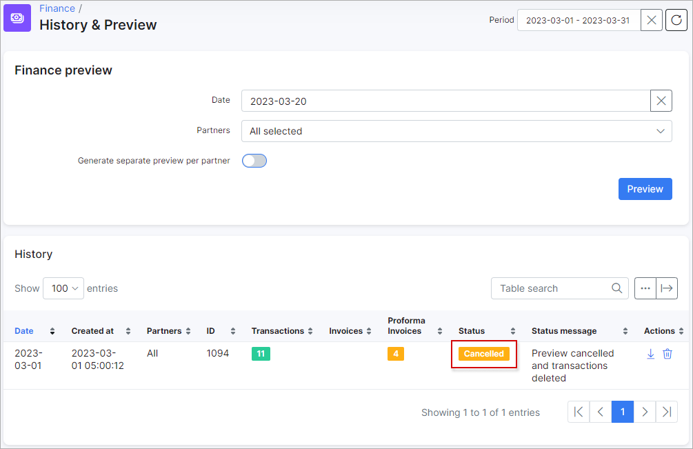Open the Period date range picker

(x=578, y=20)
